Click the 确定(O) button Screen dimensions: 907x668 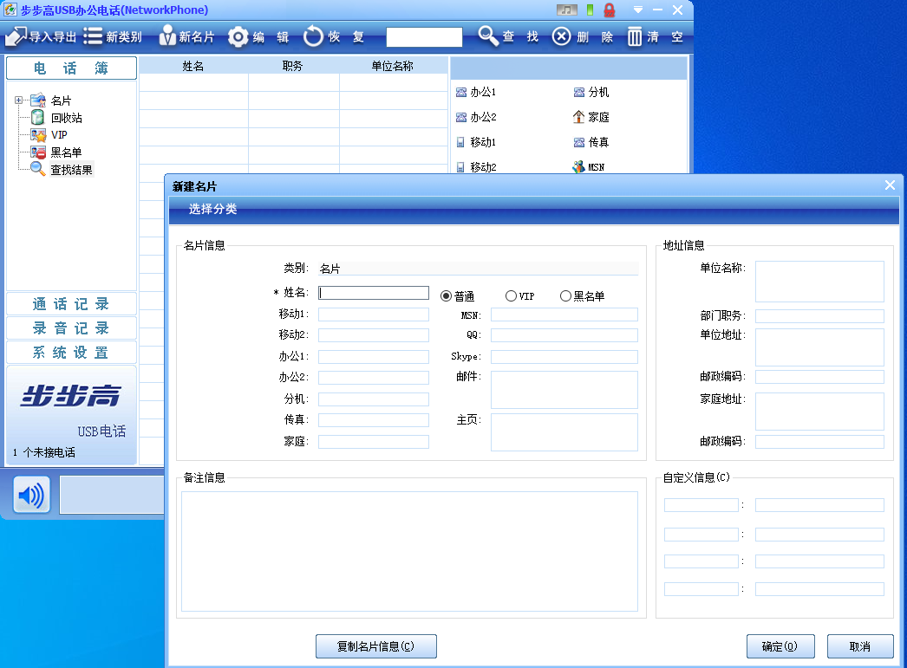(x=780, y=646)
